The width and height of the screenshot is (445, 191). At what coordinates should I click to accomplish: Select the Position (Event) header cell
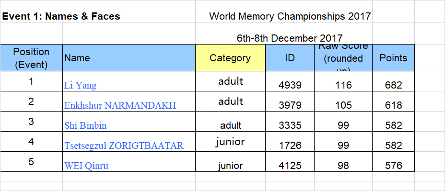coord(31,58)
